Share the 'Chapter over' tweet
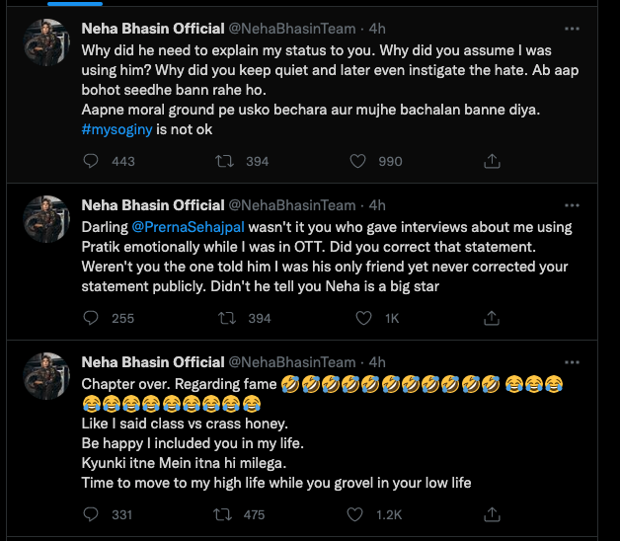This screenshot has width=620, height=541. (x=492, y=514)
